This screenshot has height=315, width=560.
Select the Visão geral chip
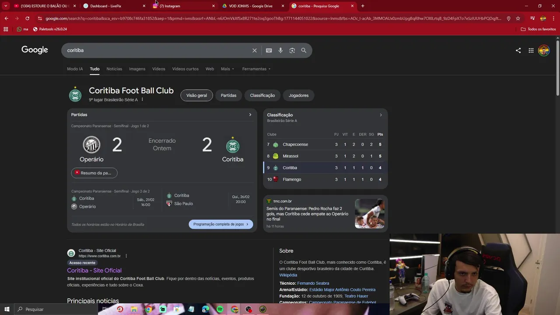click(x=196, y=95)
